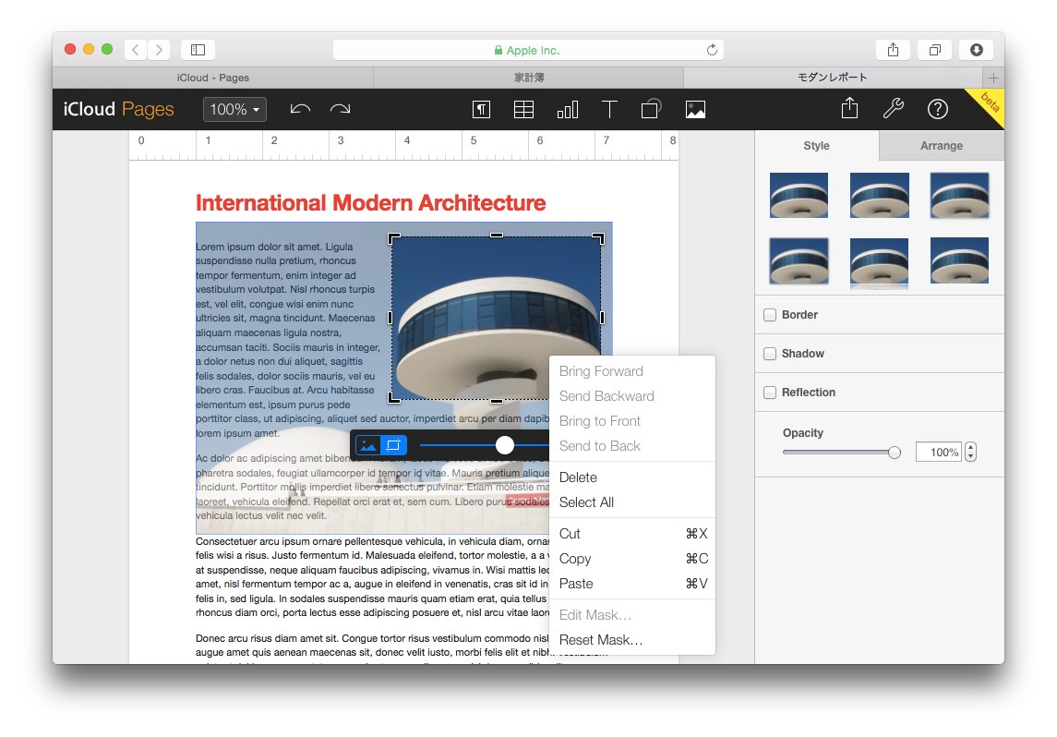1057x737 pixels.
Task: Insert a chart from the toolbar
Action: pos(568,109)
